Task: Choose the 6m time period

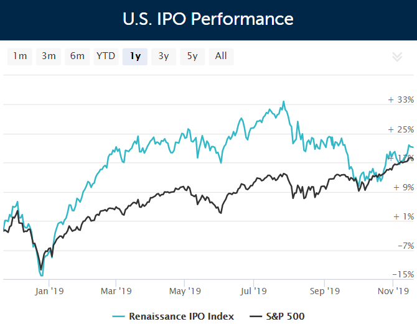Action: click(77, 56)
